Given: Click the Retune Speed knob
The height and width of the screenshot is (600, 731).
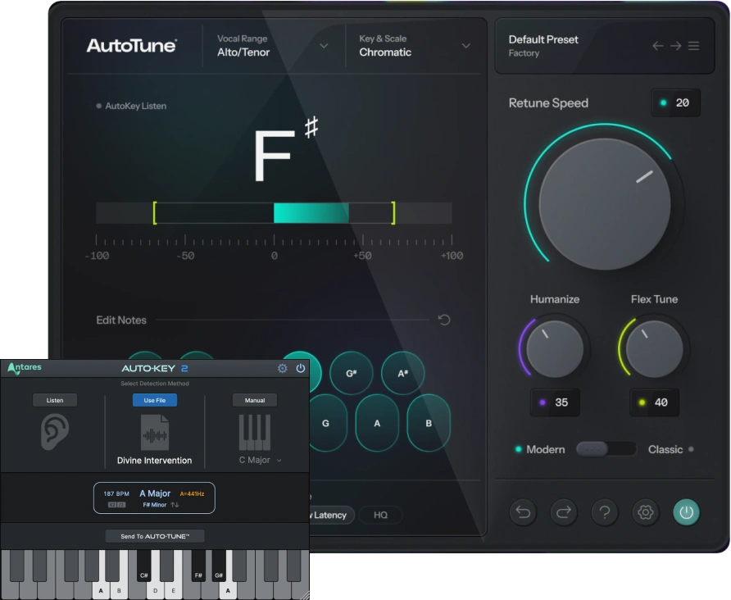Looking at the screenshot, I should pyautogui.click(x=605, y=203).
